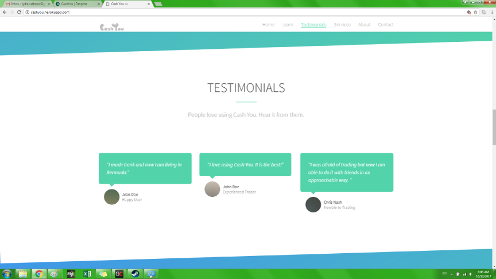Go back with the browser back arrow
This screenshot has width=496, height=279.
(5, 12)
